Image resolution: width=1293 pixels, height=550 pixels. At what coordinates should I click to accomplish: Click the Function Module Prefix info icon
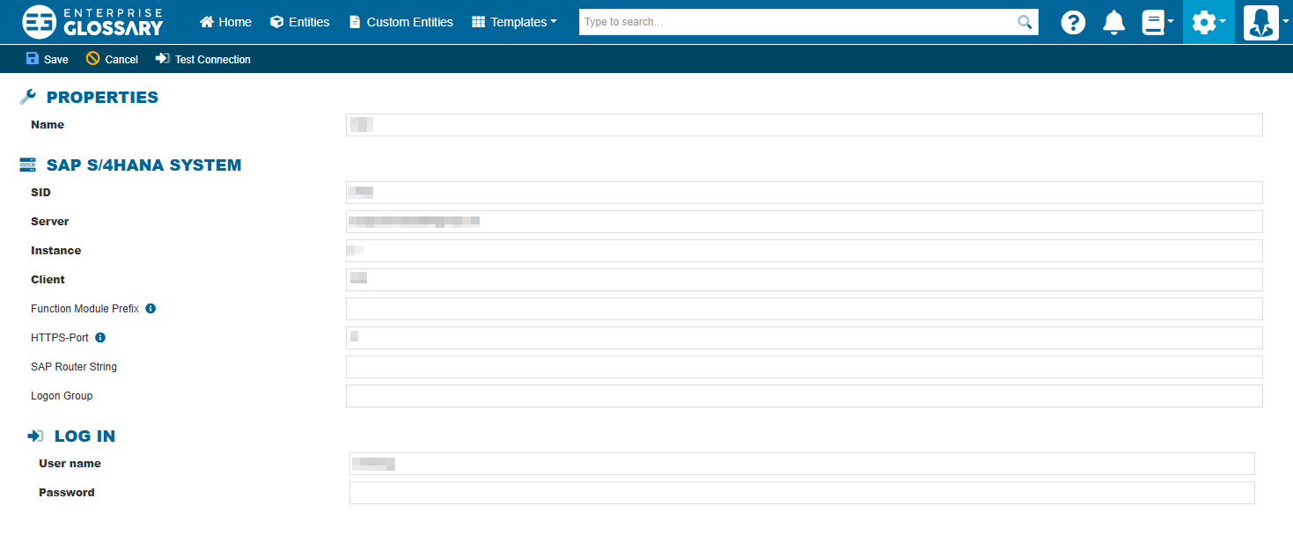click(x=151, y=309)
